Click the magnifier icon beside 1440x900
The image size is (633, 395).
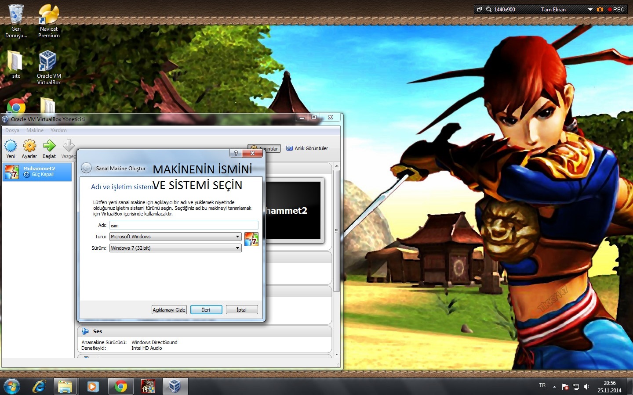(x=488, y=9)
